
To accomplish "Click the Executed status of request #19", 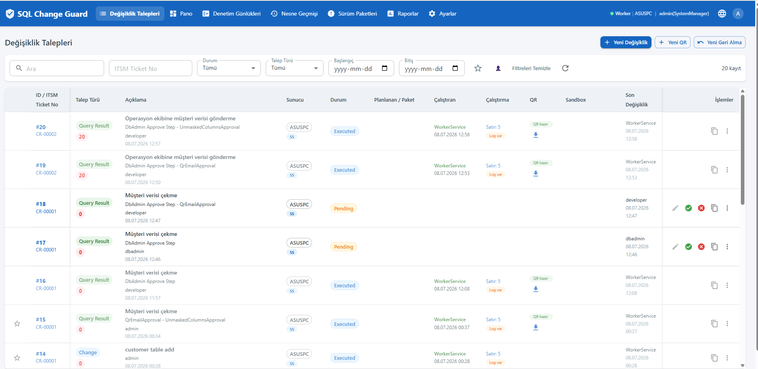I will click(x=345, y=170).
